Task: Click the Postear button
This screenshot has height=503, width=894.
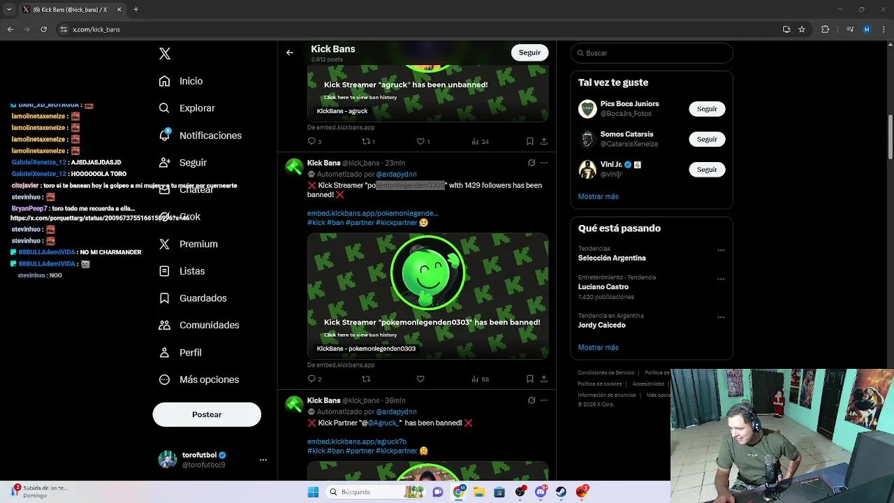Action: click(x=207, y=414)
